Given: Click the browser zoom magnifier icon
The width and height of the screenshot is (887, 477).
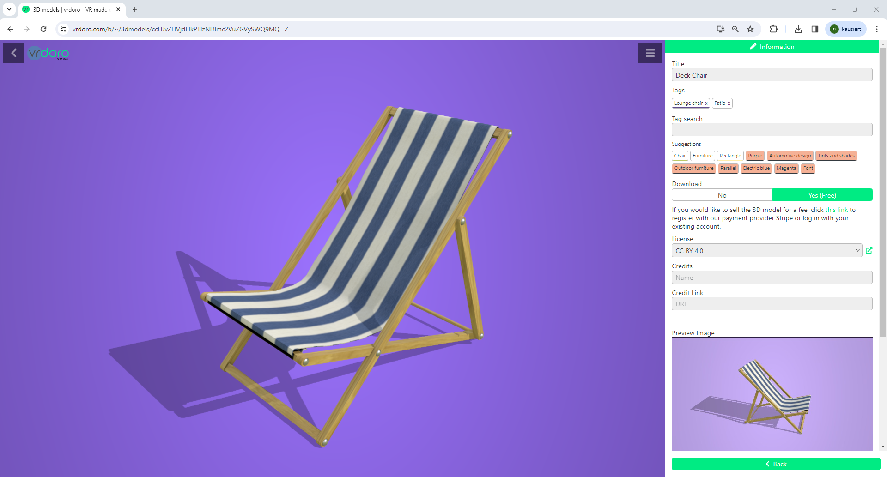Looking at the screenshot, I should point(735,29).
